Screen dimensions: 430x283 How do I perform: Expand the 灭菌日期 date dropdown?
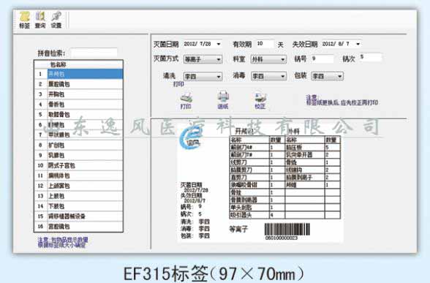point(219,44)
